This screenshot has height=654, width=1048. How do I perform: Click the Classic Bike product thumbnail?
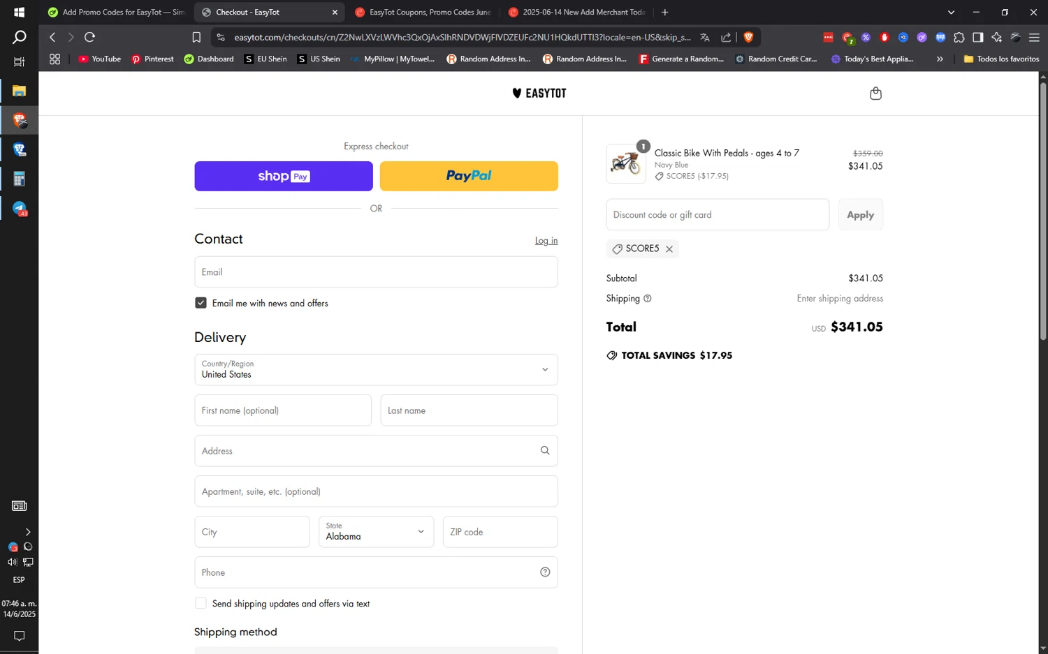click(626, 163)
